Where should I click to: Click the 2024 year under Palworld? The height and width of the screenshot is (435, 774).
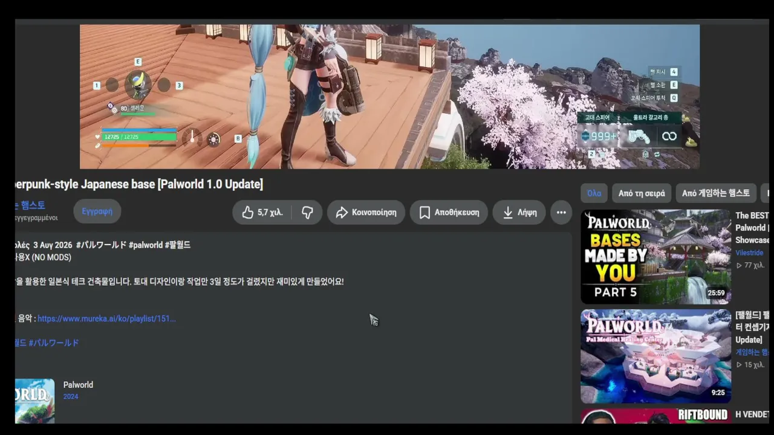tap(71, 397)
